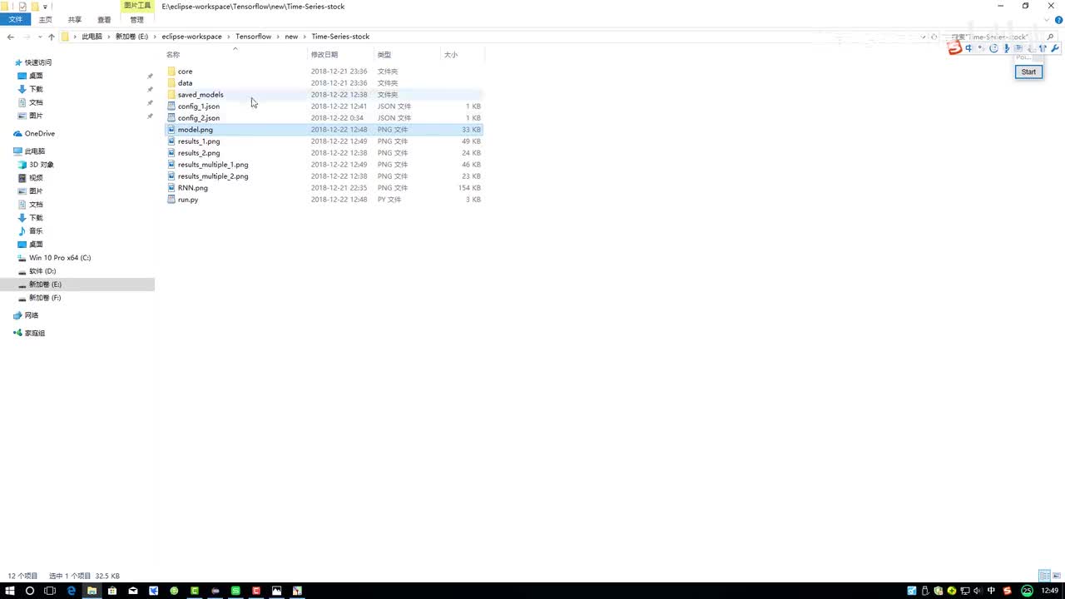Go back to previous folder
This screenshot has width=1065, height=599.
pyautogui.click(x=10, y=37)
